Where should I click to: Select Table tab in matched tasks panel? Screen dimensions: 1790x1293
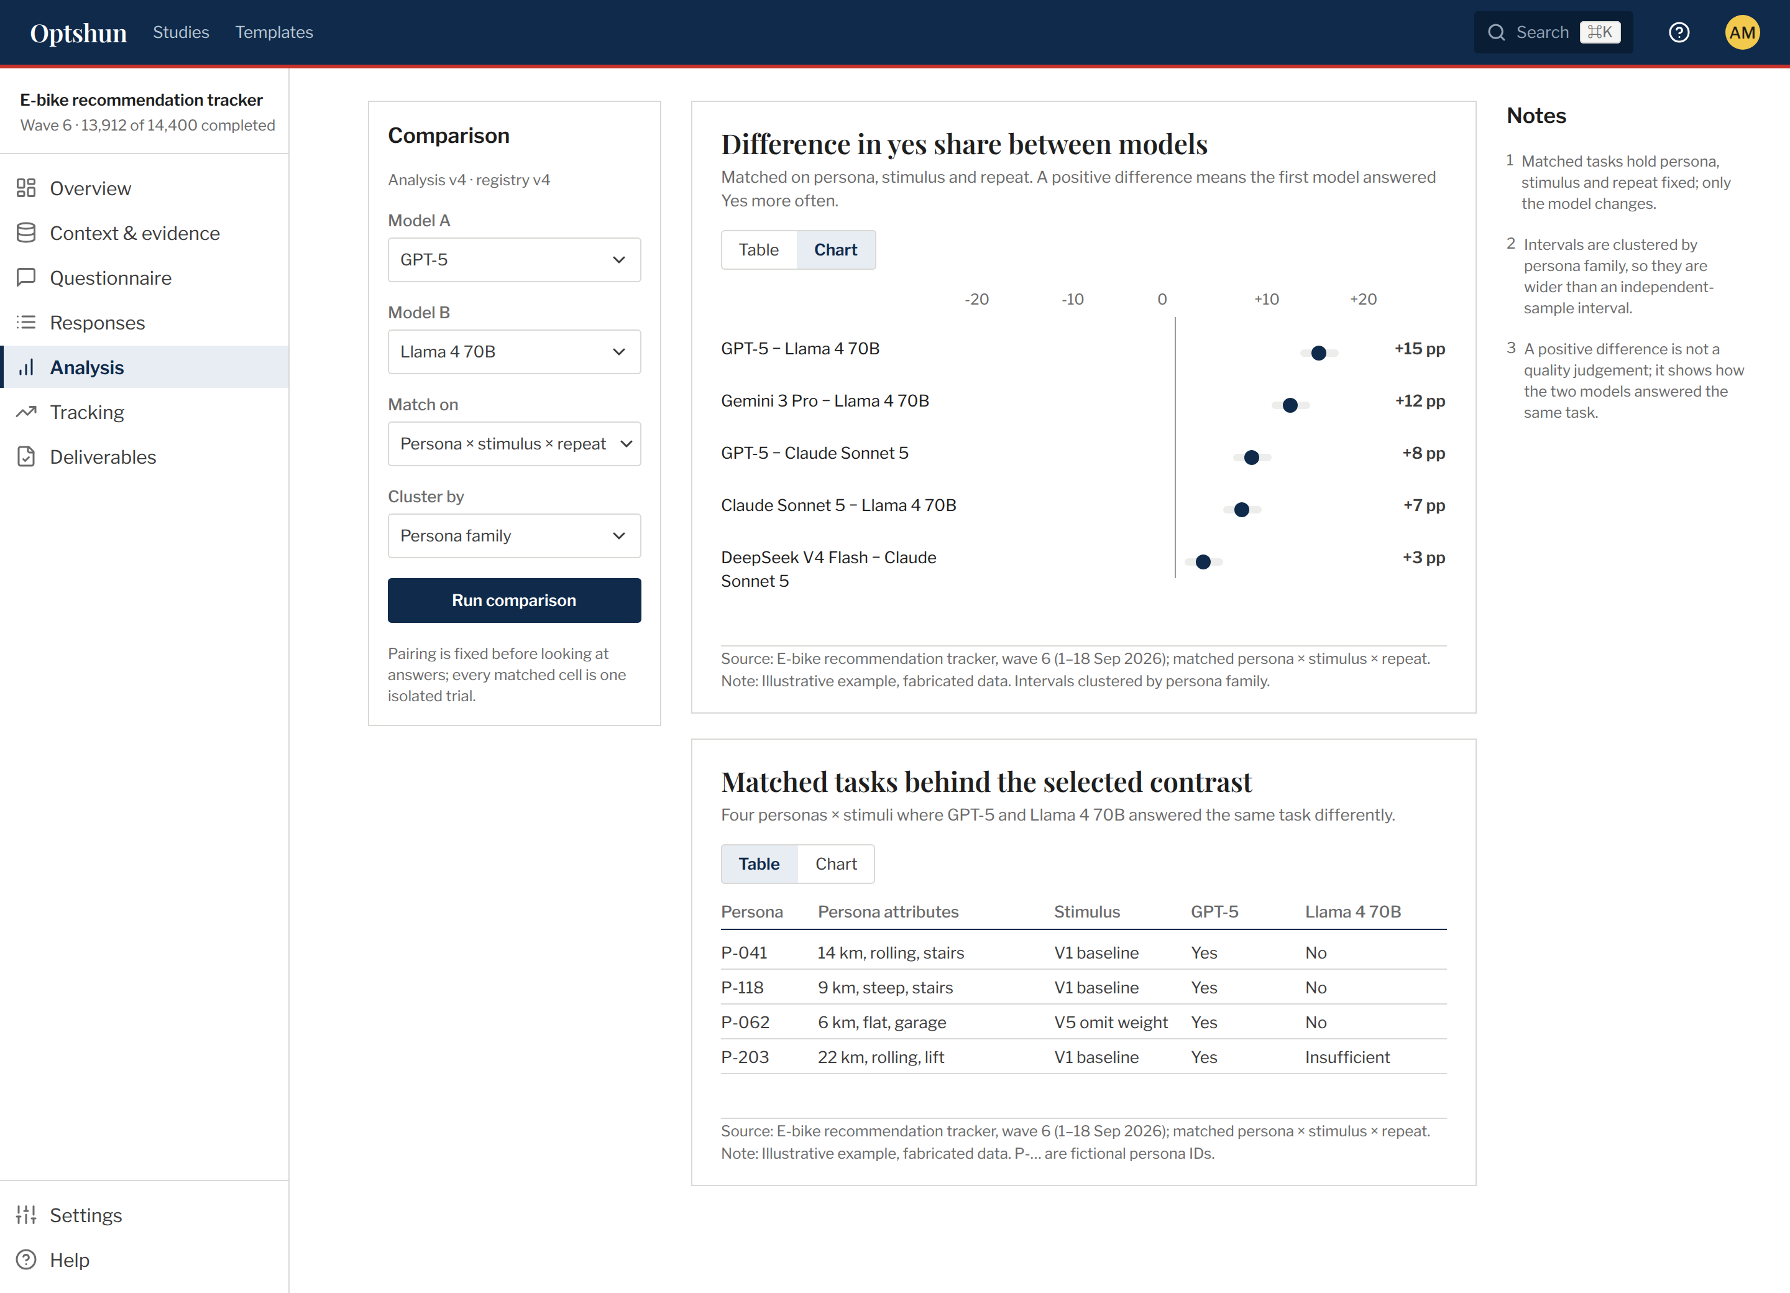(760, 864)
